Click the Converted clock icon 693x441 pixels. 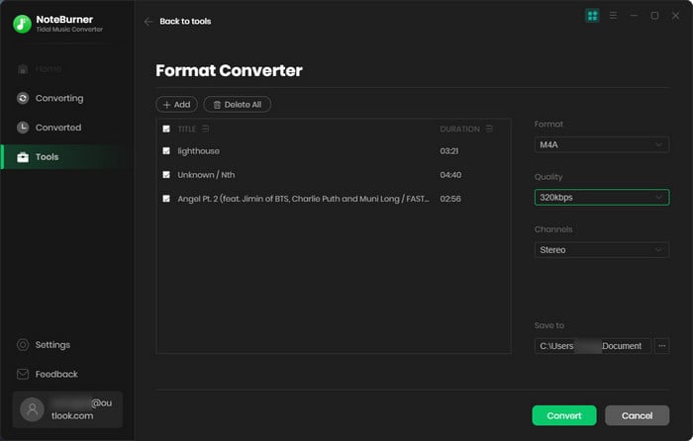pos(23,128)
